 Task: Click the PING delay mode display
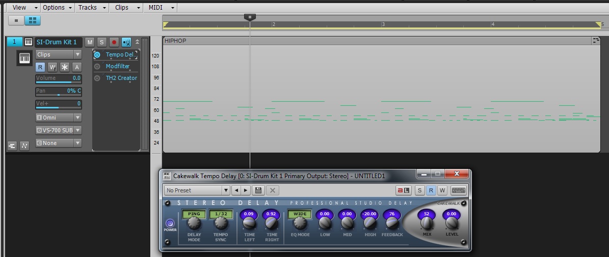coord(194,214)
